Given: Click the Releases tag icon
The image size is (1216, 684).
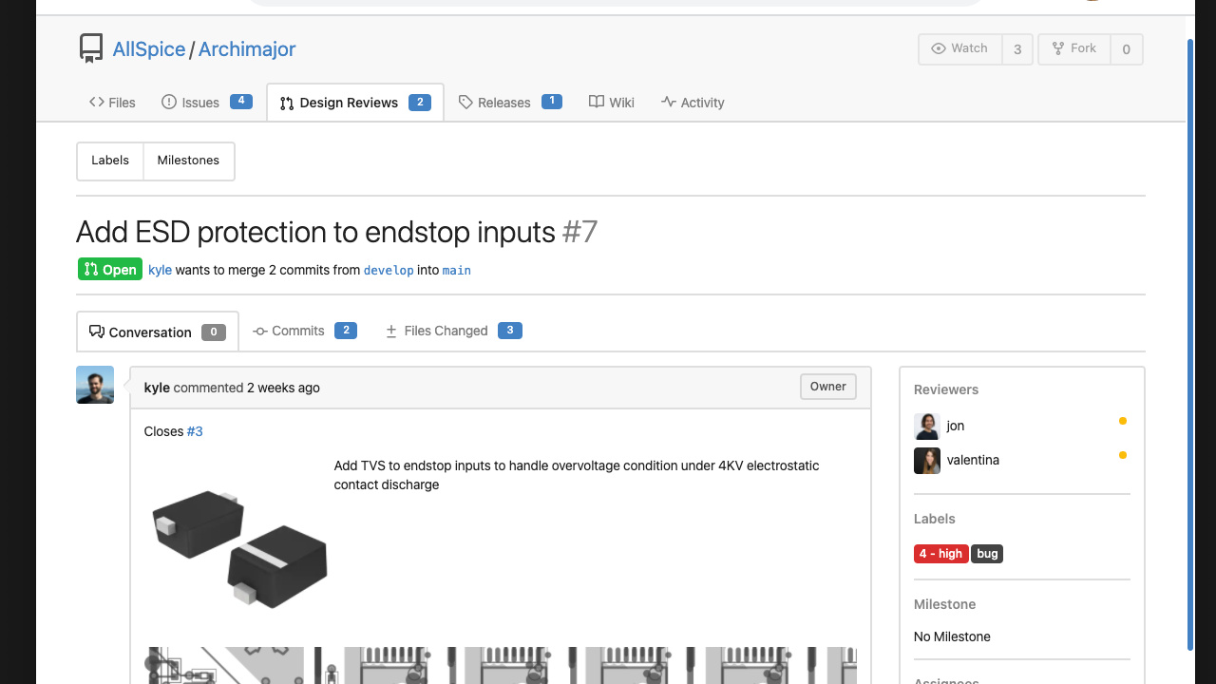Looking at the screenshot, I should [465, 103].
